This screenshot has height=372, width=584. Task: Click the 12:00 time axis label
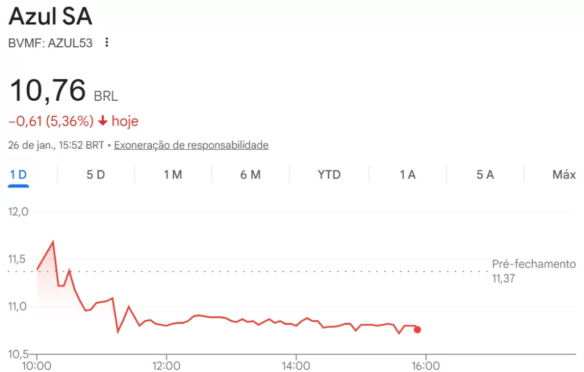pyautogui.click(x=166, y=365)
